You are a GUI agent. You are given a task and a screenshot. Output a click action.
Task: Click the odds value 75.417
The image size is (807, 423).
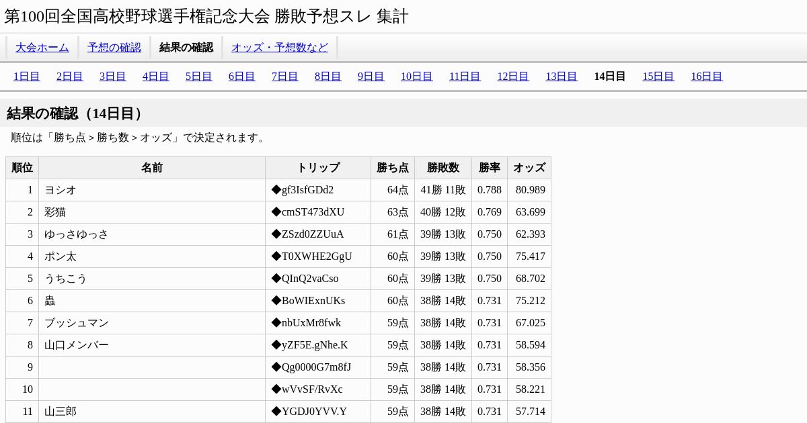pyautogui.click(x=531, y=256)
